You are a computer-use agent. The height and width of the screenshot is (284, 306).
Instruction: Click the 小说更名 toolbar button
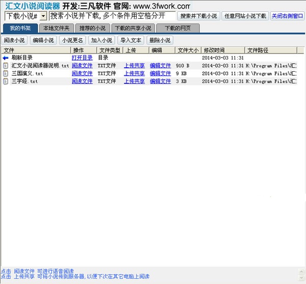click(x=72, y=40)
